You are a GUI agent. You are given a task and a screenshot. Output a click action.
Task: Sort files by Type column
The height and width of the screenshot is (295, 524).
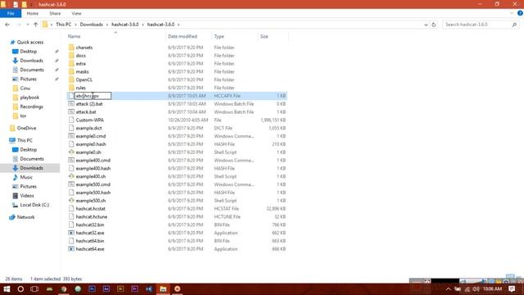pyautogui.click(x=219, y=36)
